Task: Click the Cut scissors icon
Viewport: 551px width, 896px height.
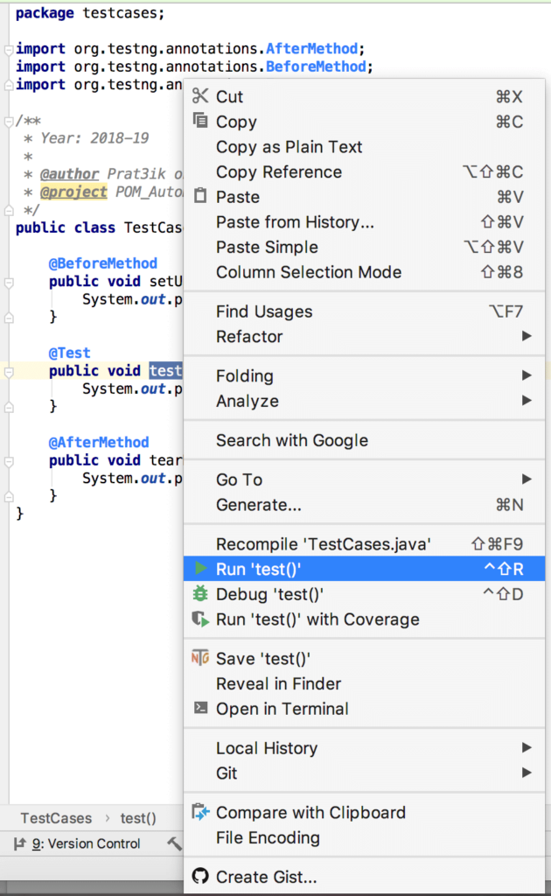Action: [199, 96]
